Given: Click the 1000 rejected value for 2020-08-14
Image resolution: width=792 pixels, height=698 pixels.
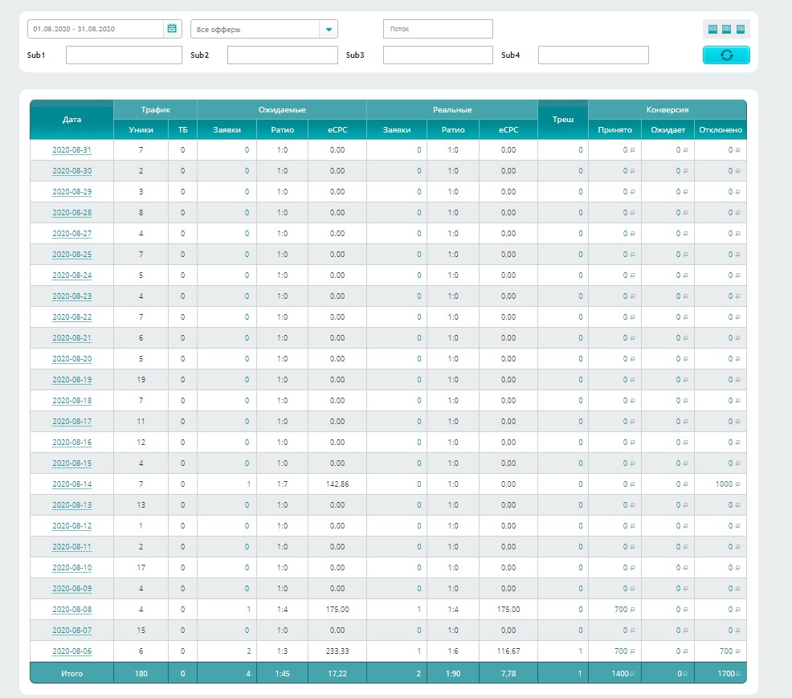Looking at the screenshot, I should [x=725, y=484].
